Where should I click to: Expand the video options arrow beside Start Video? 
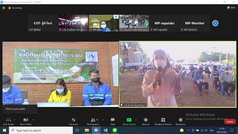33,120
